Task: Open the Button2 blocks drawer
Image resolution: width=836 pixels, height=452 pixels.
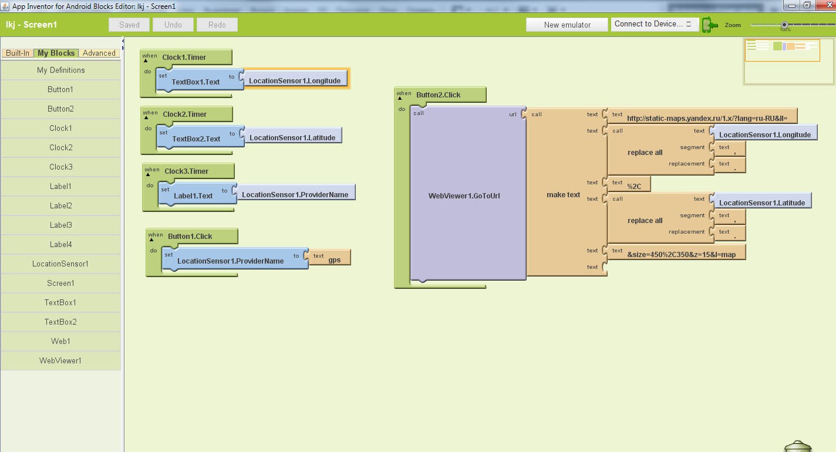Action: [60, 109]
